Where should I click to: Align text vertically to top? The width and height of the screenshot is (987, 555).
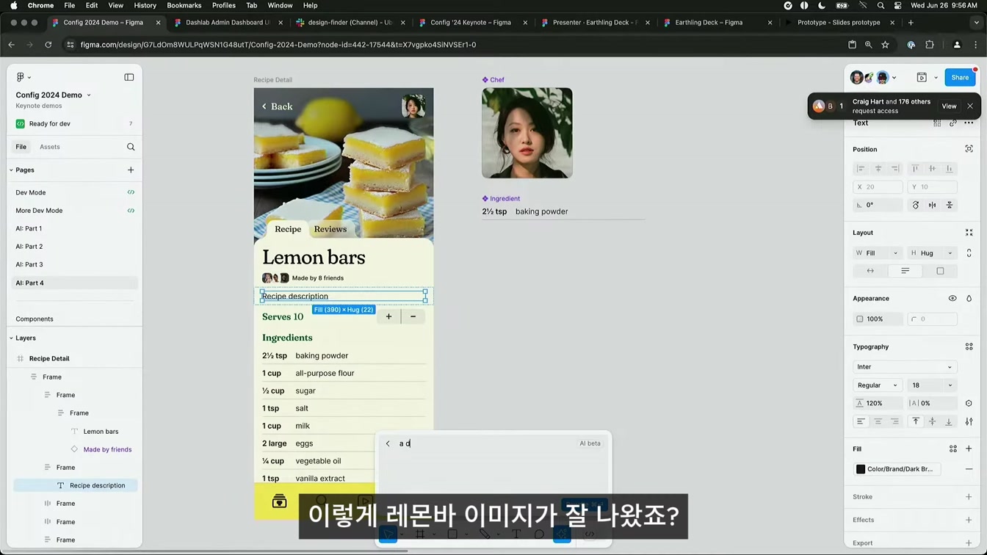[916, 421]
